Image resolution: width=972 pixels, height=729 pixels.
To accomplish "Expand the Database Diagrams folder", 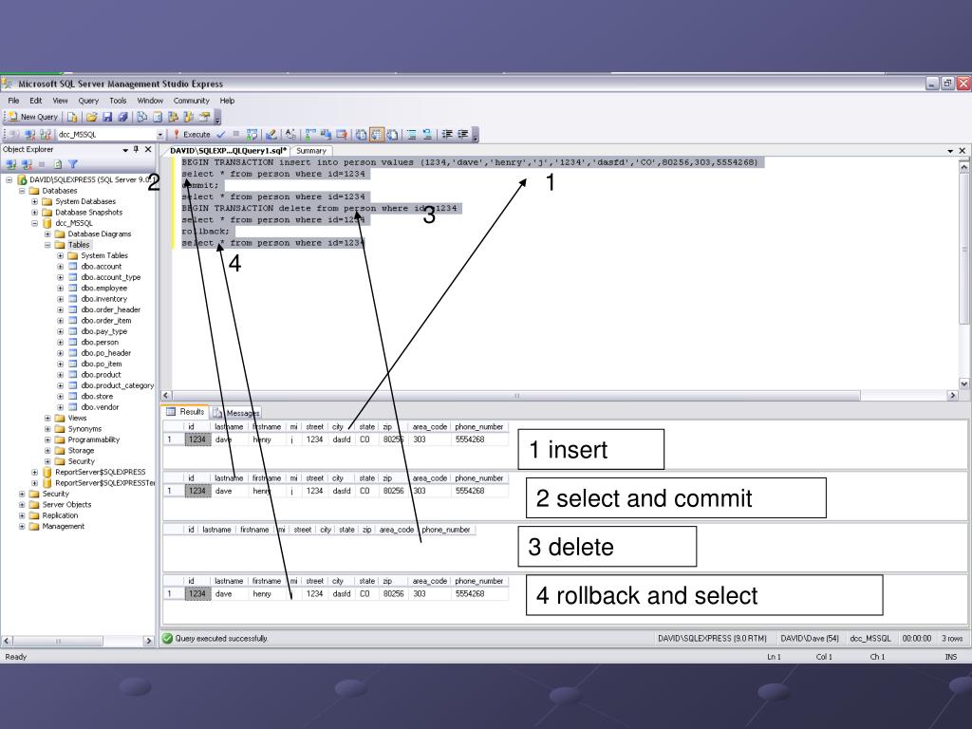I will click(x=47, y=234).
